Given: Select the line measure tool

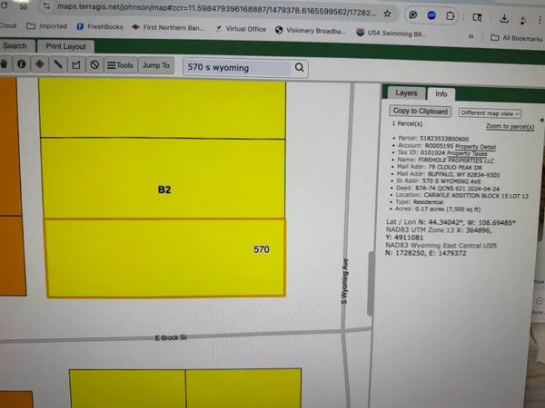Looking at the screenshot, I should [x=58, y=64].
